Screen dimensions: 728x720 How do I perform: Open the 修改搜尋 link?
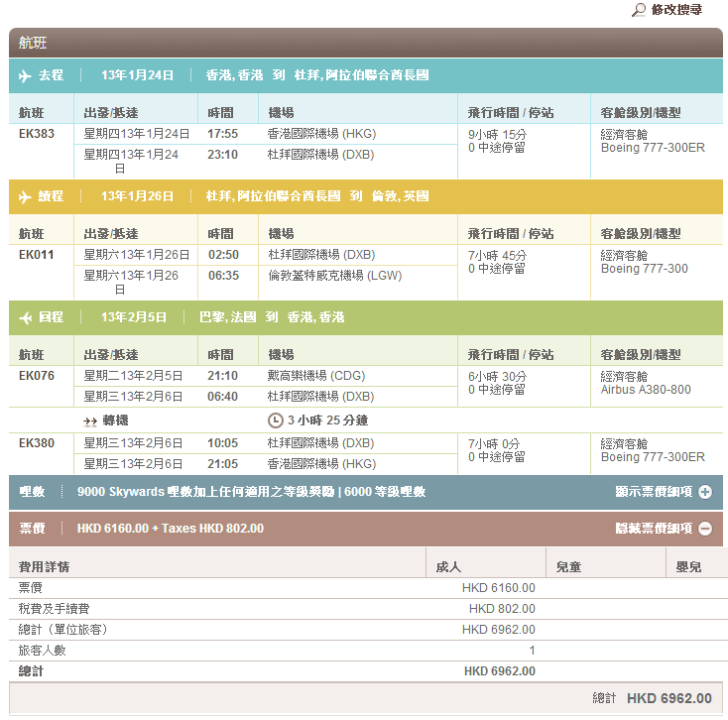pos(677,10)
